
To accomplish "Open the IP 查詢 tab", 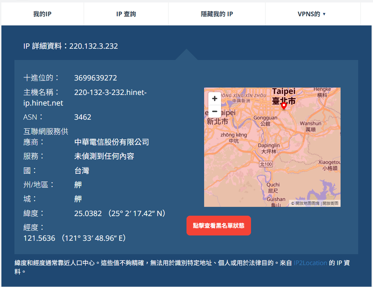I will [x=126, y=14].
